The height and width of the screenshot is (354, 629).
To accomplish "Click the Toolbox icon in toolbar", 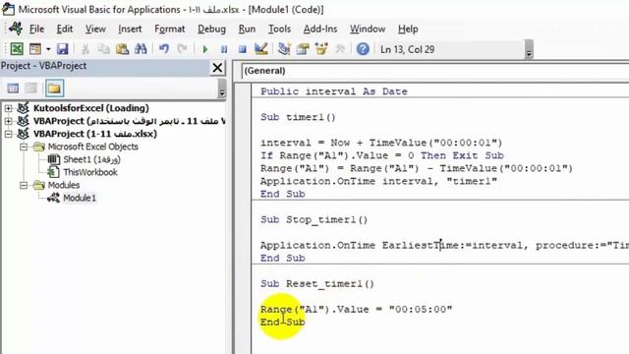I will point(340,49).
